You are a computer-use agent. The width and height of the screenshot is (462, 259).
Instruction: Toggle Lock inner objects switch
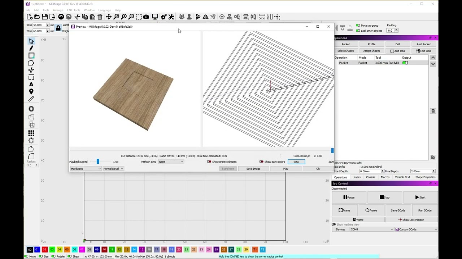click(x=358, y=31)
